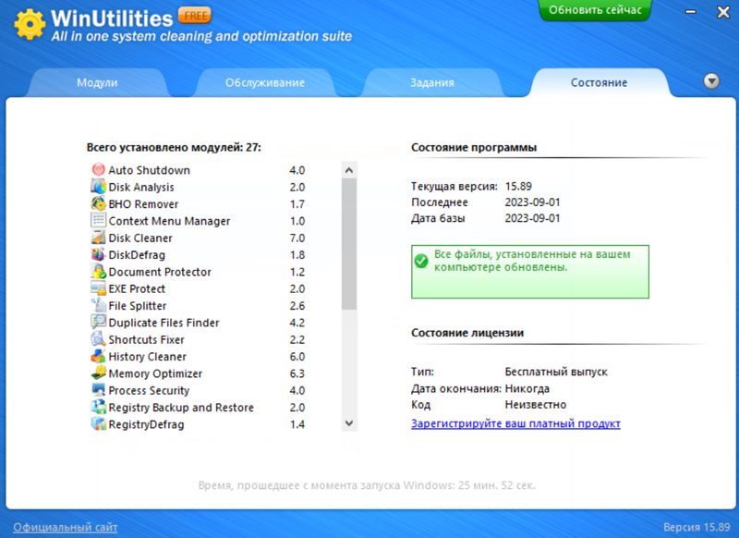Screen dimensions: 739x538
Task: Click the module list scroll down arrow
Action: click(x=349, y=423)
